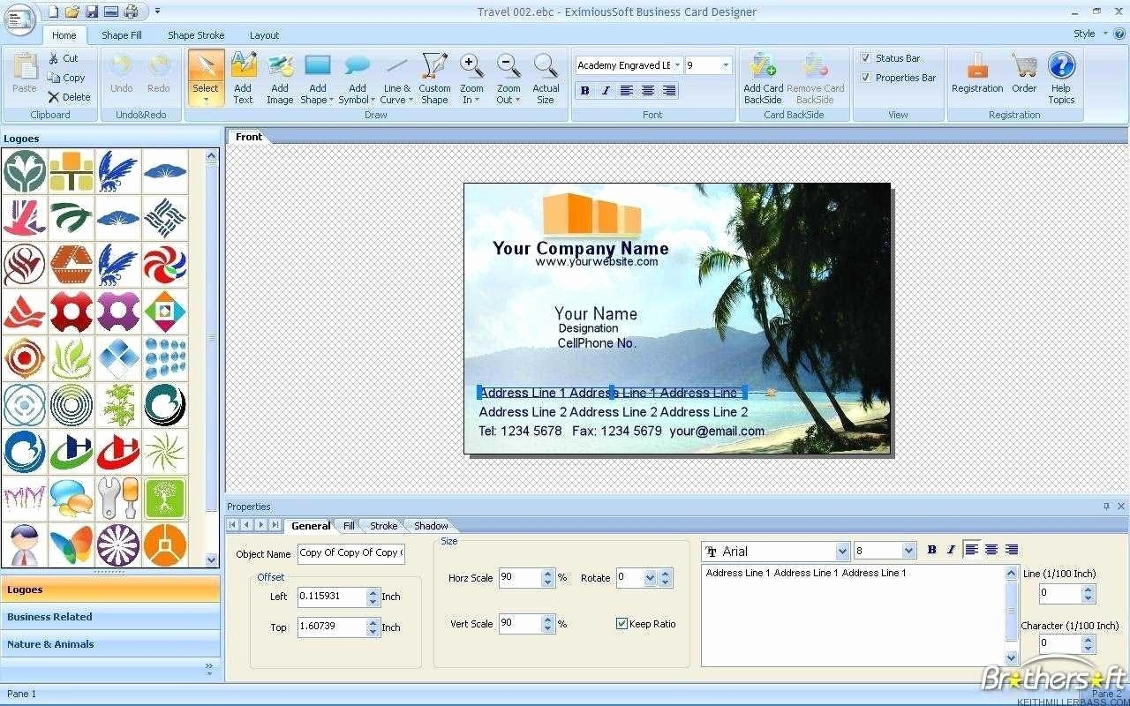Activate the Select tool
Image resolution: width=1130 pixels, height=706 pixels.
tap(205, 78)
